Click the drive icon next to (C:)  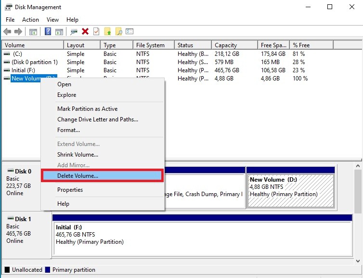7,54
